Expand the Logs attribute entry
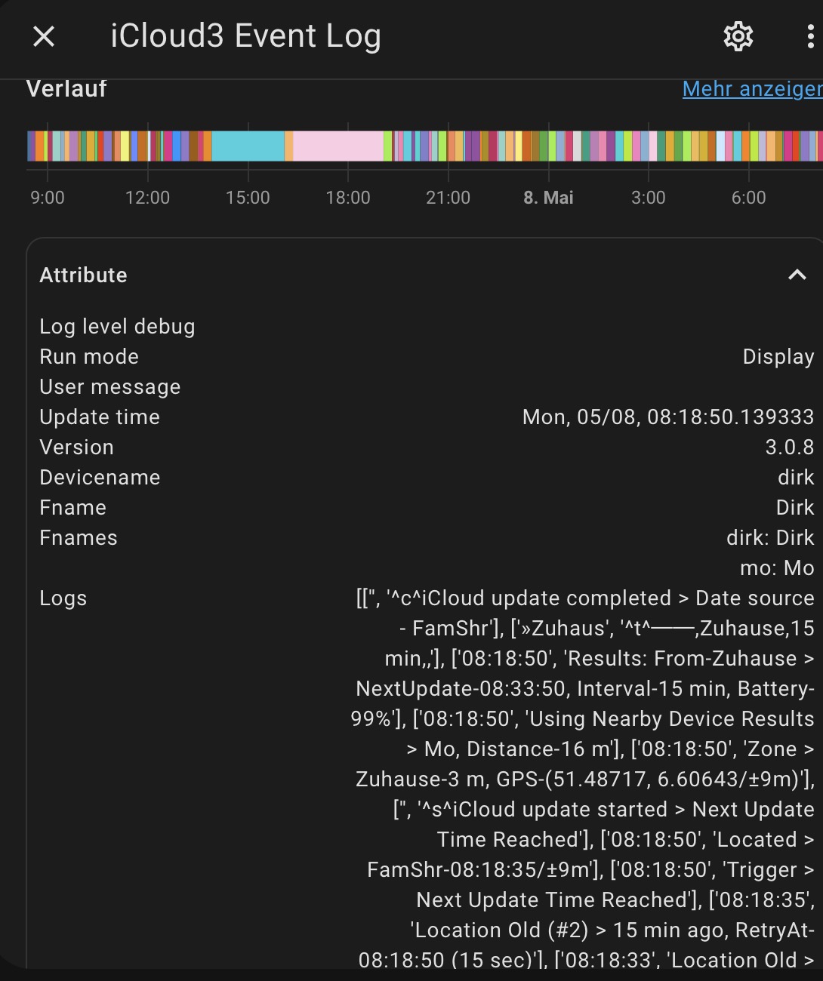 click(63, 598)
